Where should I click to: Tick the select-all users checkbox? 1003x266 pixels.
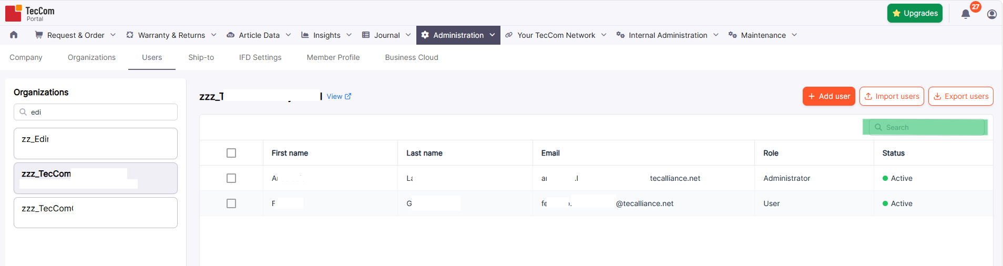(x=231, y=153)
